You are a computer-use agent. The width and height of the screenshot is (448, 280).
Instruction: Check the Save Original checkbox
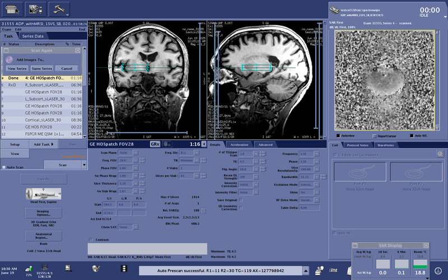pyautogui.click(x=241, y=200)
